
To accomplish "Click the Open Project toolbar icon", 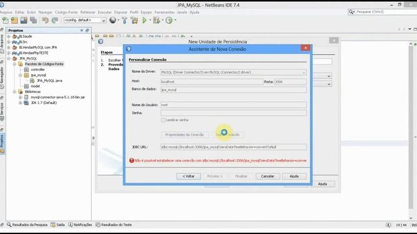I will point(24,20).
